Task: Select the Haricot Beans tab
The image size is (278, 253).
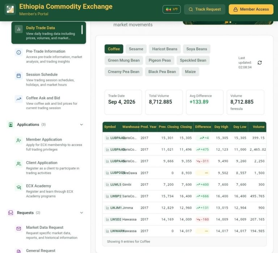Action: click(x=165, y=49)
